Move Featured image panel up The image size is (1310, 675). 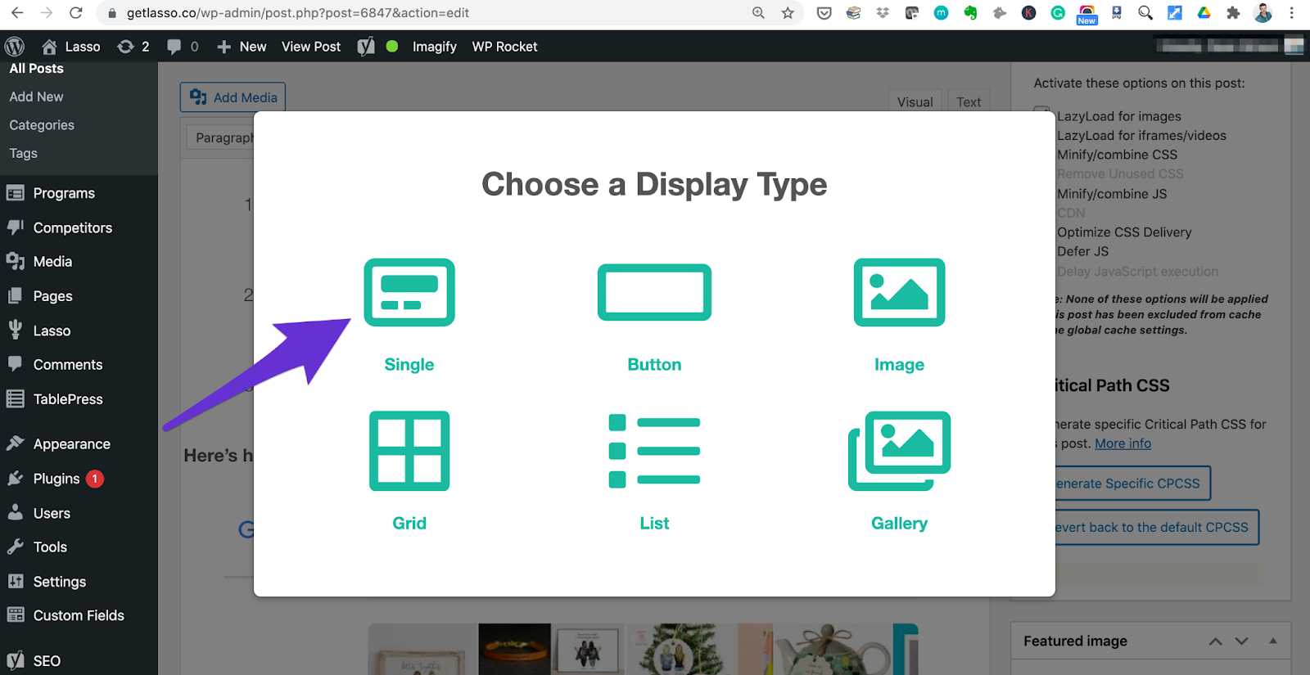[x=1216, y=641]
